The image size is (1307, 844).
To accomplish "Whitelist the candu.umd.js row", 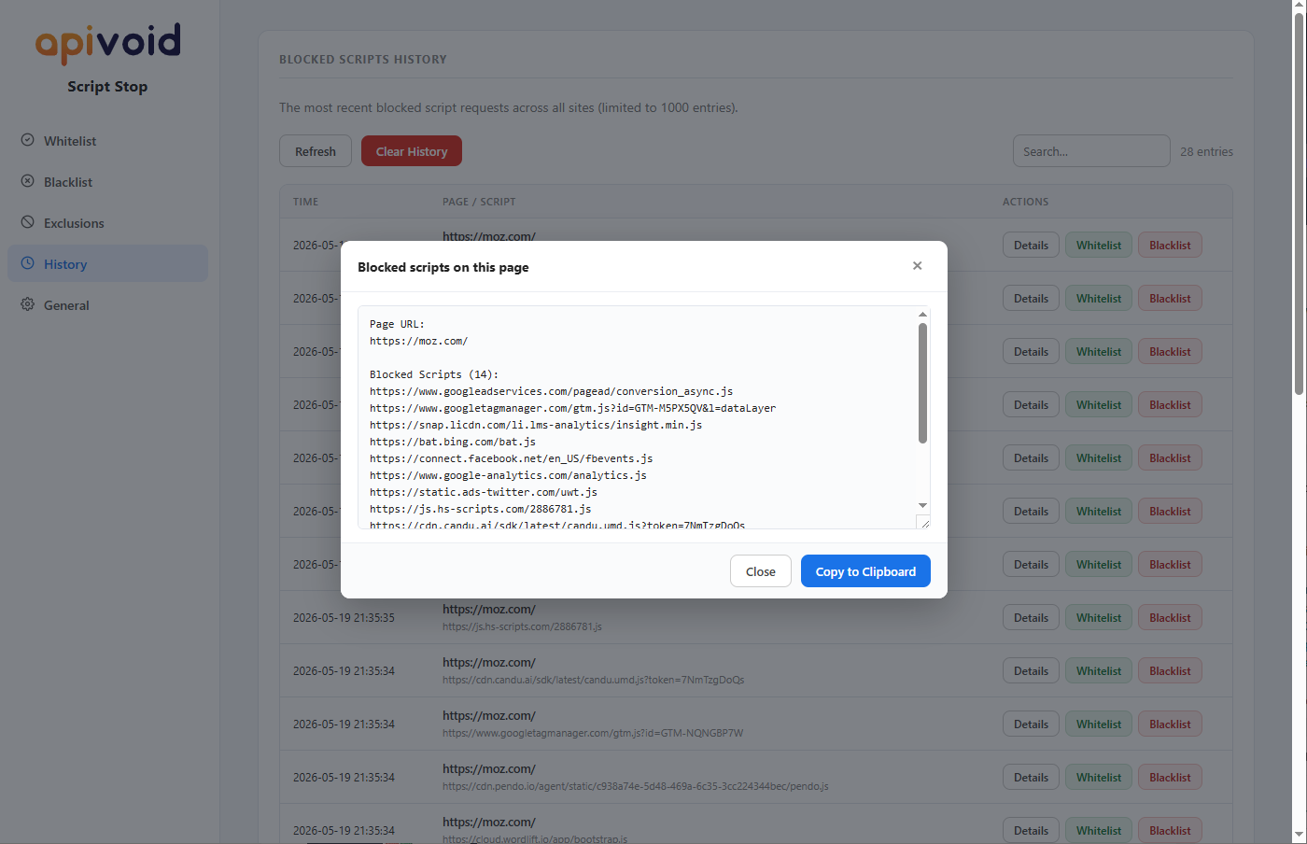I will (1099, 671).
